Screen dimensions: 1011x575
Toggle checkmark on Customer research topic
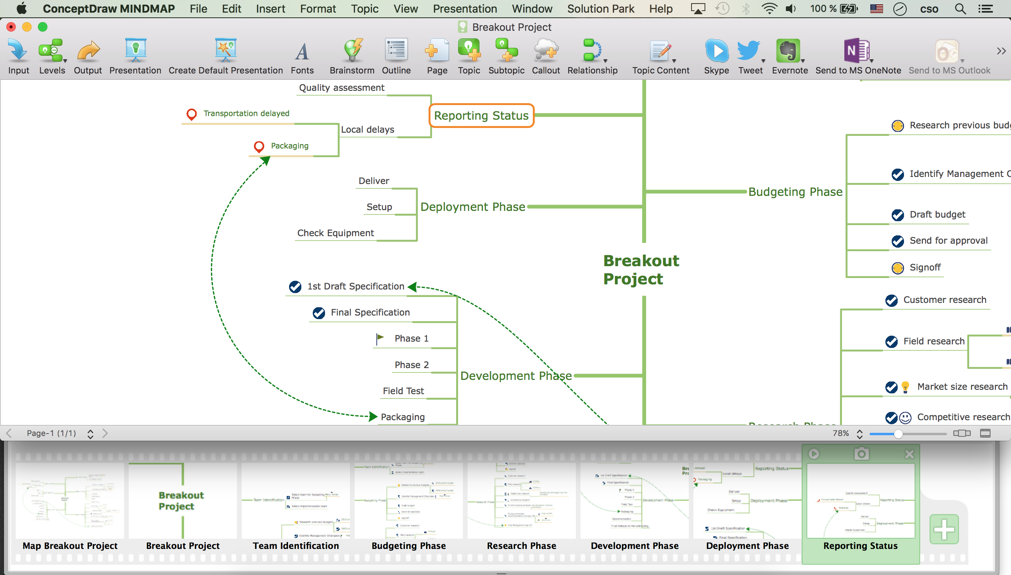[891, 300]
